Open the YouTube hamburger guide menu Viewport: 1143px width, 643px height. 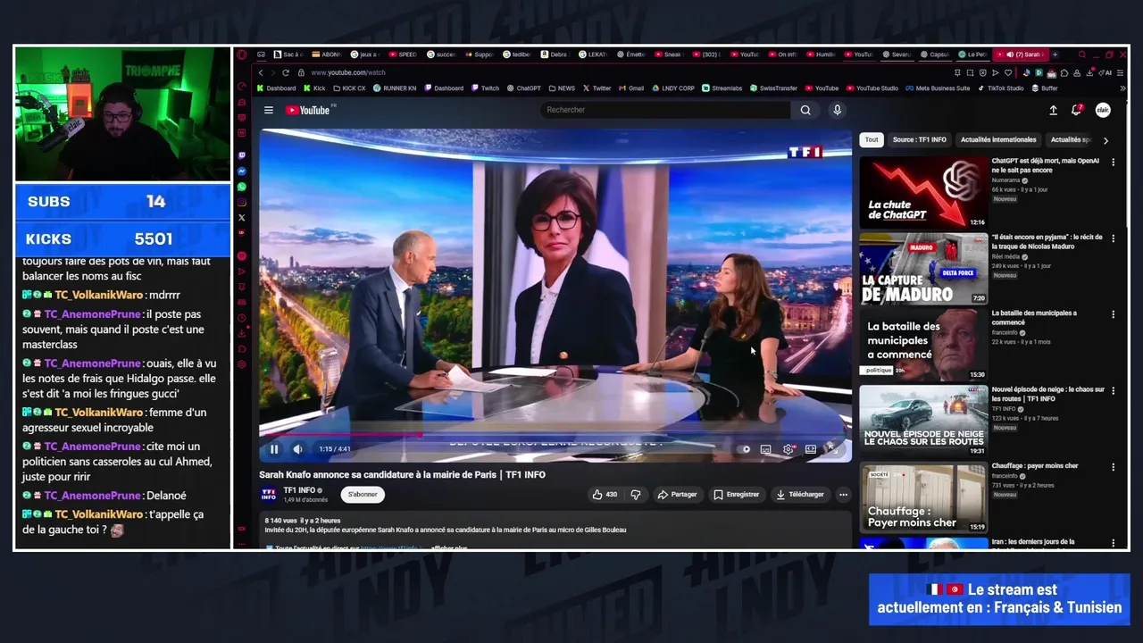click(268, 110)
